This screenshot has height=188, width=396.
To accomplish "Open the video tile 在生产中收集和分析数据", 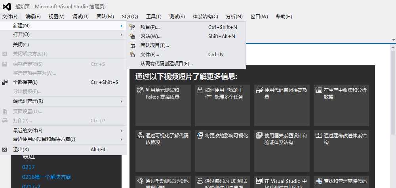I will coord(341,106).
